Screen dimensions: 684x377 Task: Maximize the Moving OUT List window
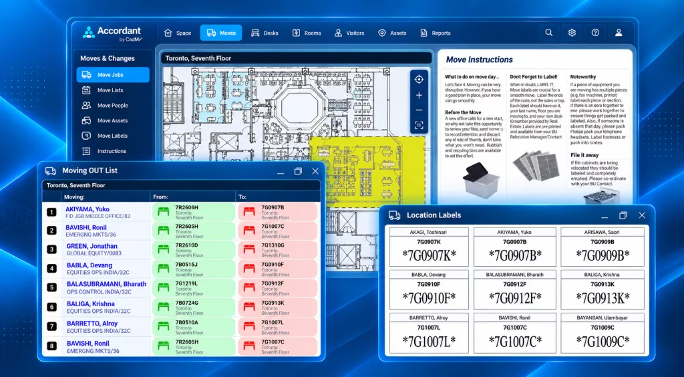[298, 171]
